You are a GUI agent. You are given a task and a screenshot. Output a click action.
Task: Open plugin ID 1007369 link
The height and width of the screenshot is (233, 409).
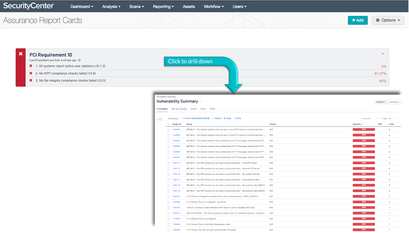tap(176, 202)
